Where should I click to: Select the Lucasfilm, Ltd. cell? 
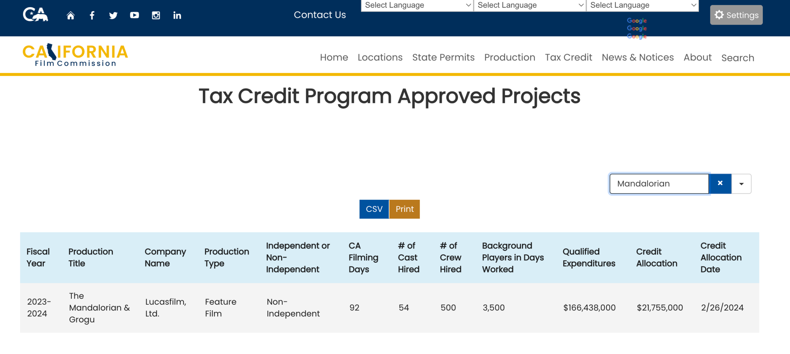166,307
